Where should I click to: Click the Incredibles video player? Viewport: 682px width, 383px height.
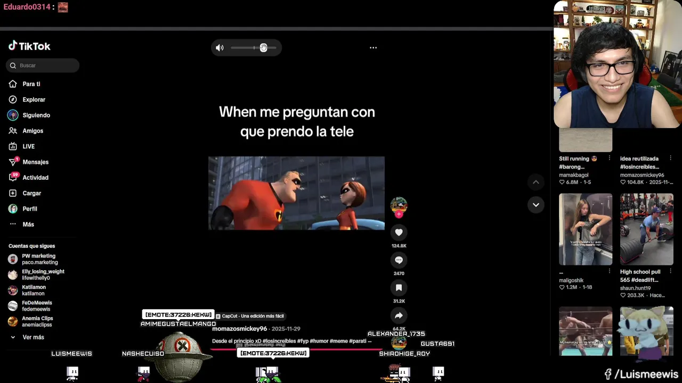tap(296, 193)
